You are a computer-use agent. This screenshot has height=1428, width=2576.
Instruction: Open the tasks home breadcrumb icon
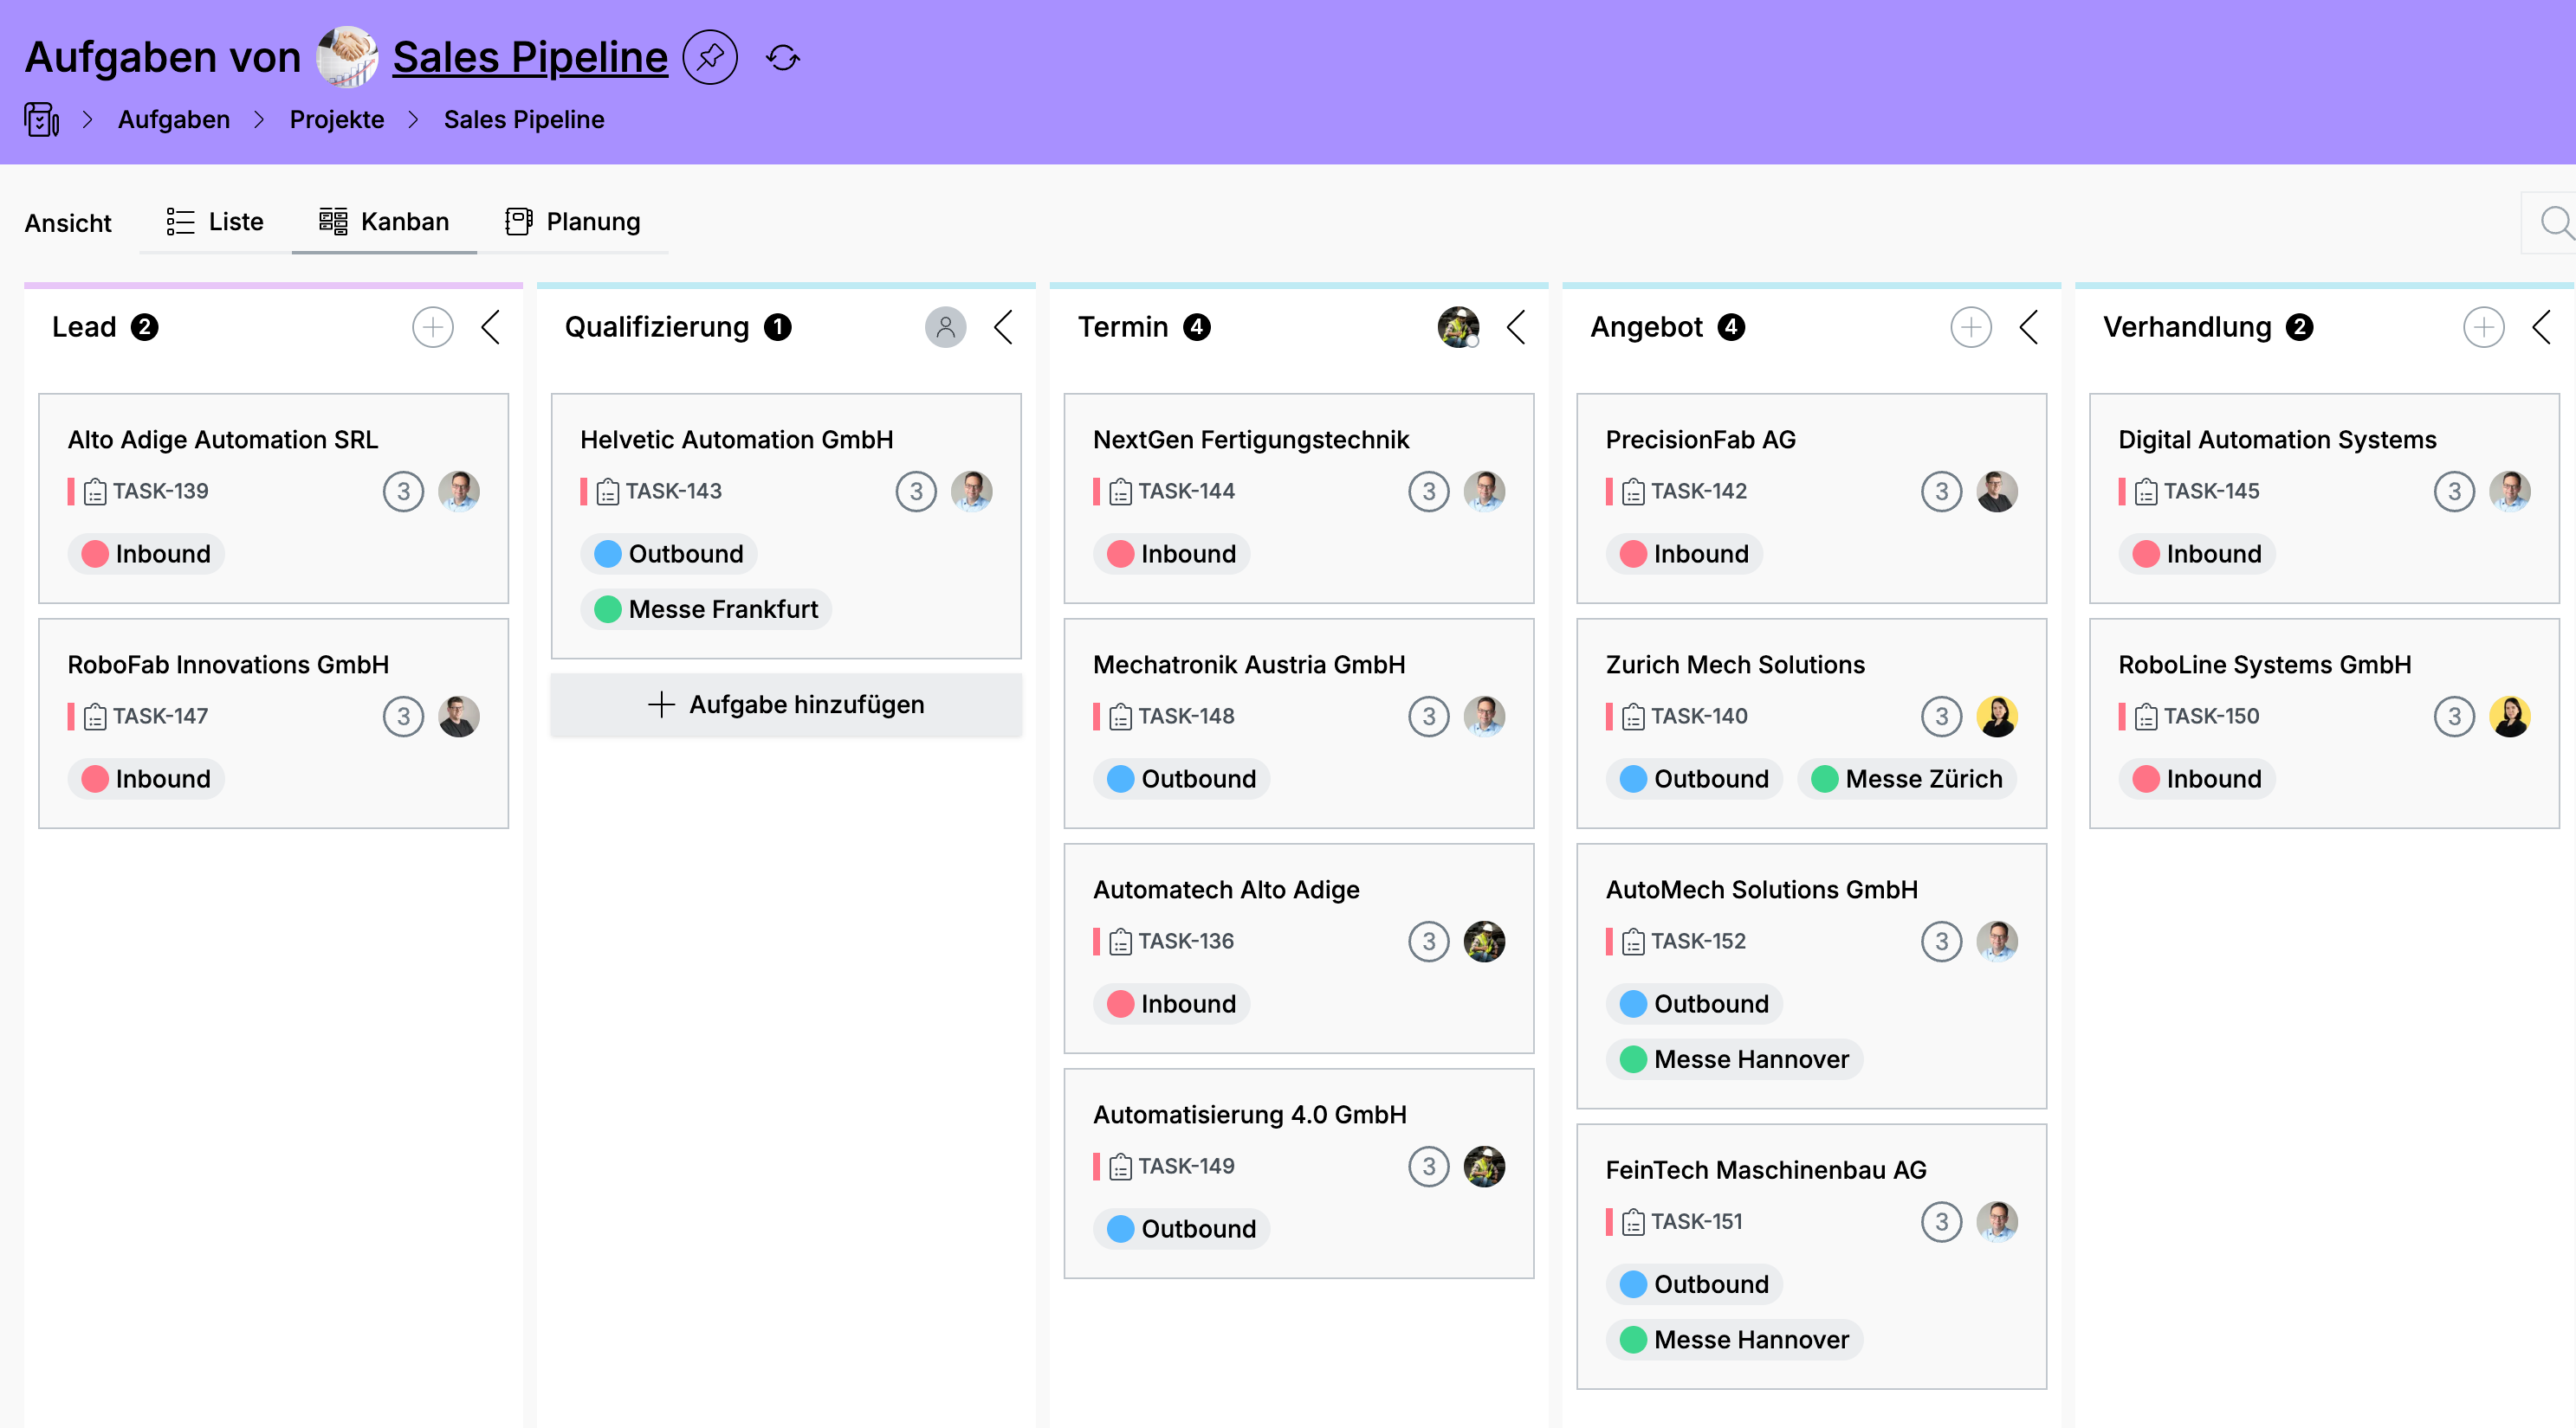click(41, 120)
